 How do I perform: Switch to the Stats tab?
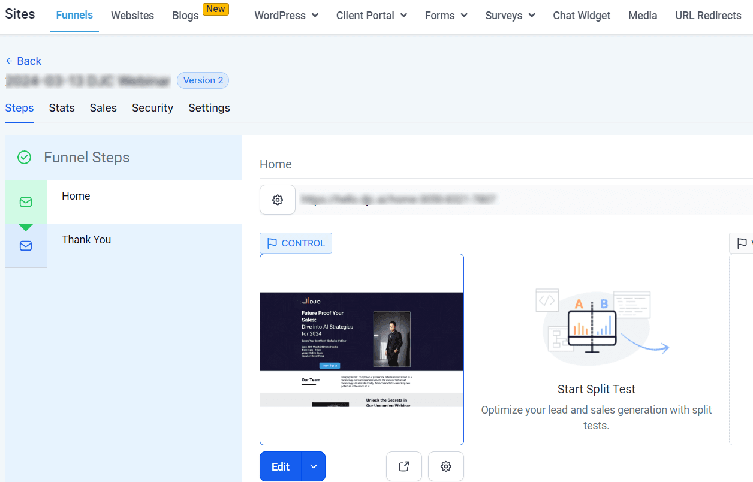pos(62,108)
